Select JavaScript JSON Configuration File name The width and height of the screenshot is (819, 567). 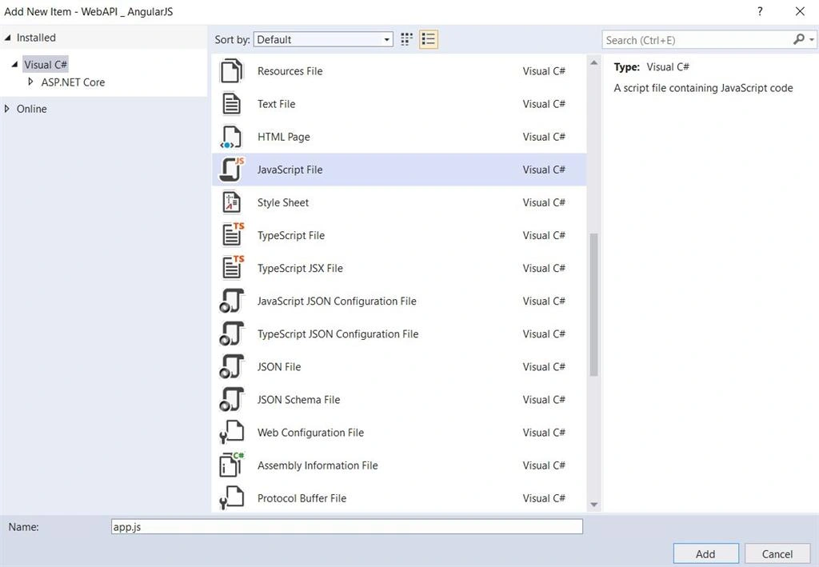point(337,301)
